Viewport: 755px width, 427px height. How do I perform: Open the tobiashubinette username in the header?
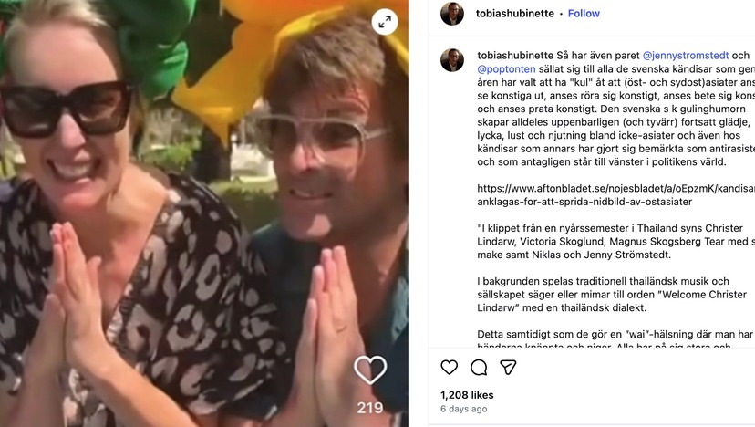(514, 14)
